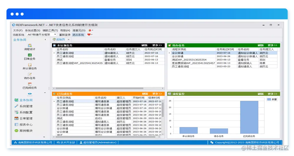Open 更多>> in the 已完成任务 panel
This screenshot has height=156, width=294.
pyautogui.click(x=157, y=94)
